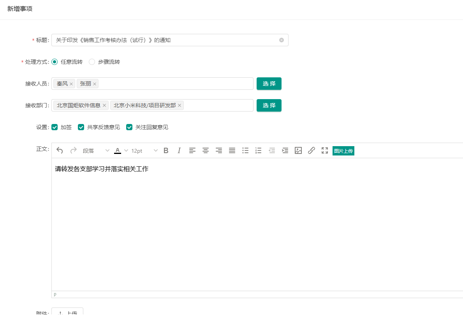Remove recipient 张丽
This screenshot has height=323, width=463.
(95, 84)
